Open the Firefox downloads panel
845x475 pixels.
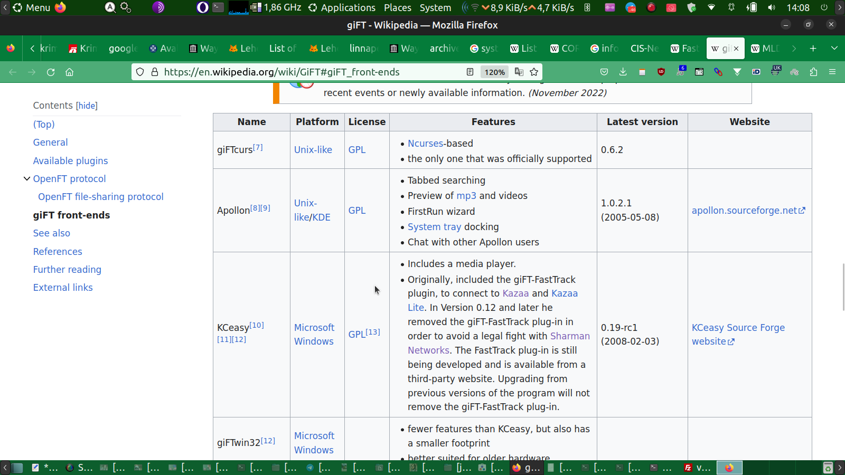tap(623, 72)
